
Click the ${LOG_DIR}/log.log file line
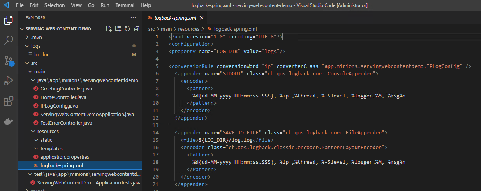(x=227, y=140)
